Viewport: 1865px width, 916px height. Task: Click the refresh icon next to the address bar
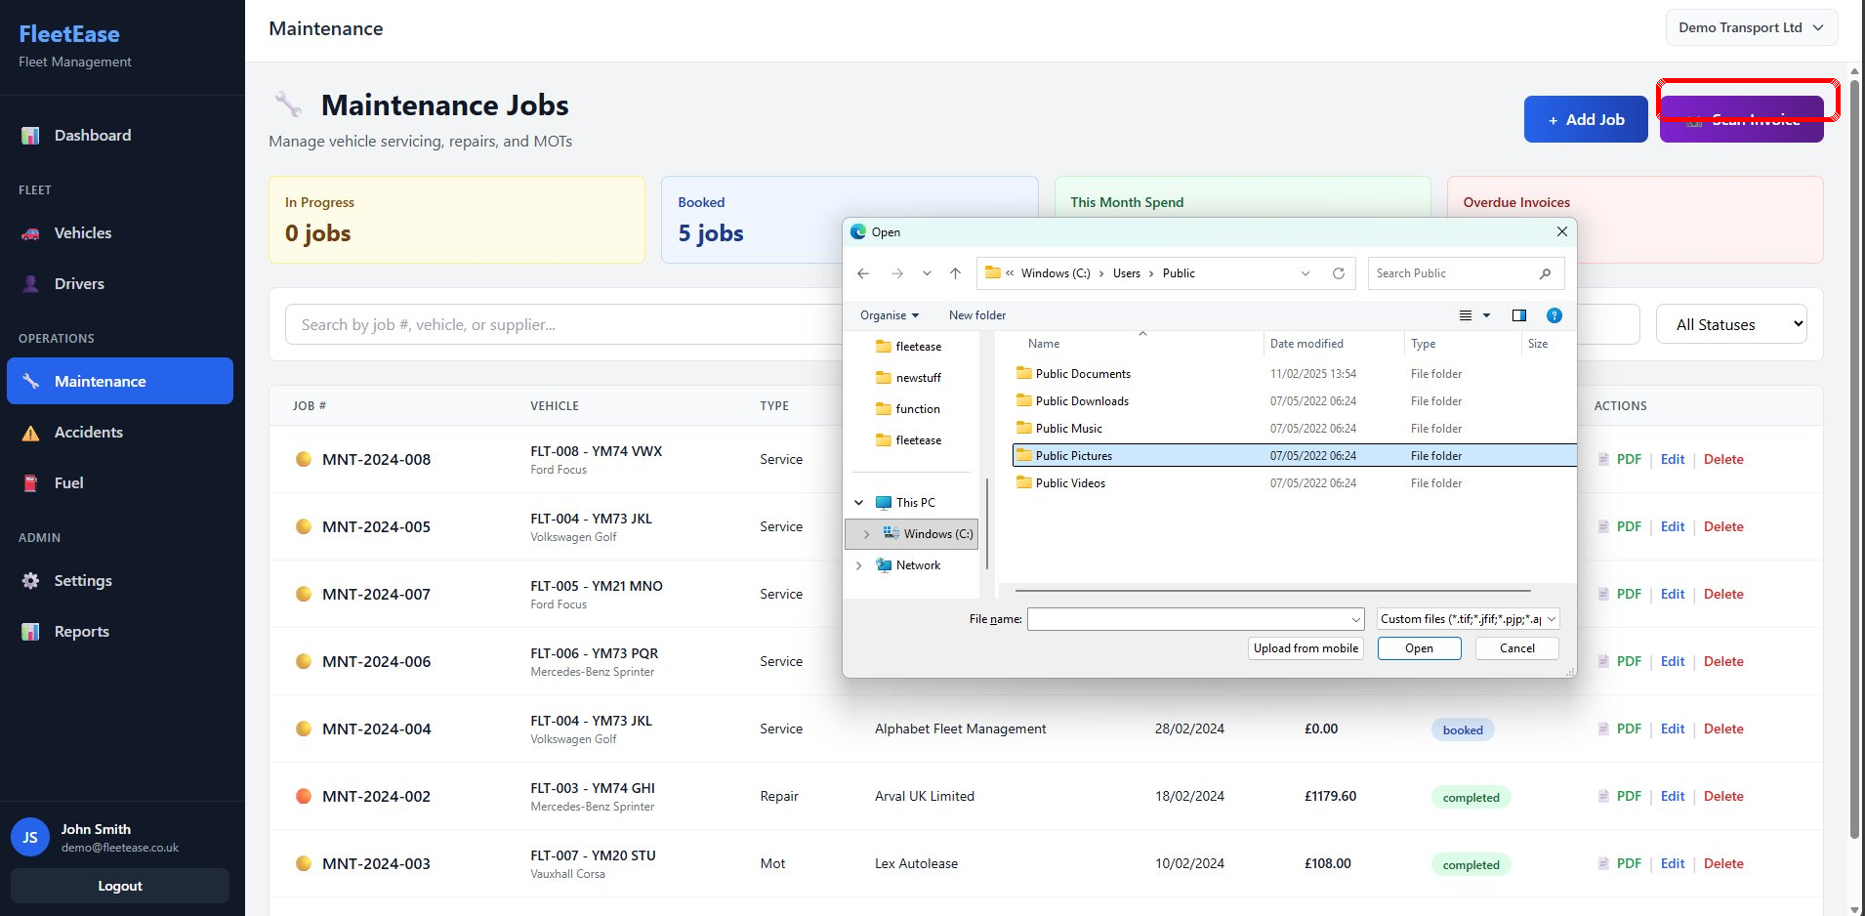pos(1338,273)
